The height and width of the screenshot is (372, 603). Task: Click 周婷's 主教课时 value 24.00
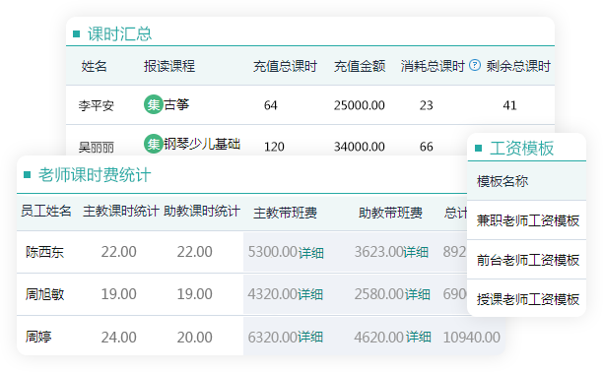[119, 338]
